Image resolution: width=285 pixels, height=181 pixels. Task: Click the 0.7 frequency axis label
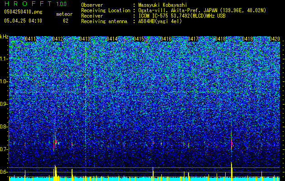(4, 149)
